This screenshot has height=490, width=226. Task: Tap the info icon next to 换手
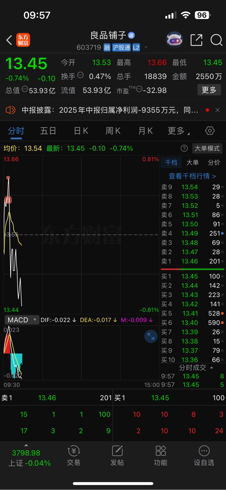(x=80, y=75)
